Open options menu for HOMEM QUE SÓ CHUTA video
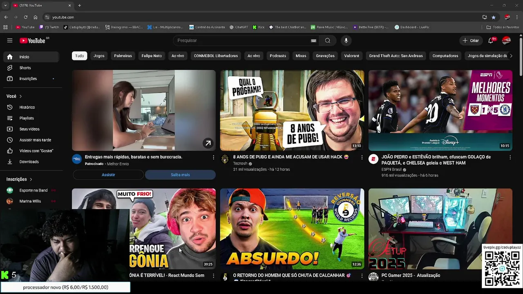 pos(362,276)
